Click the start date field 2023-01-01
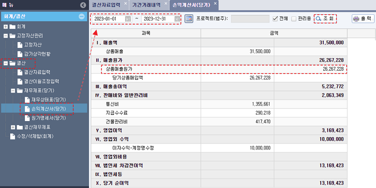This screenshot has height=188, width=376. pyautogui.click(x=112, y=19)
